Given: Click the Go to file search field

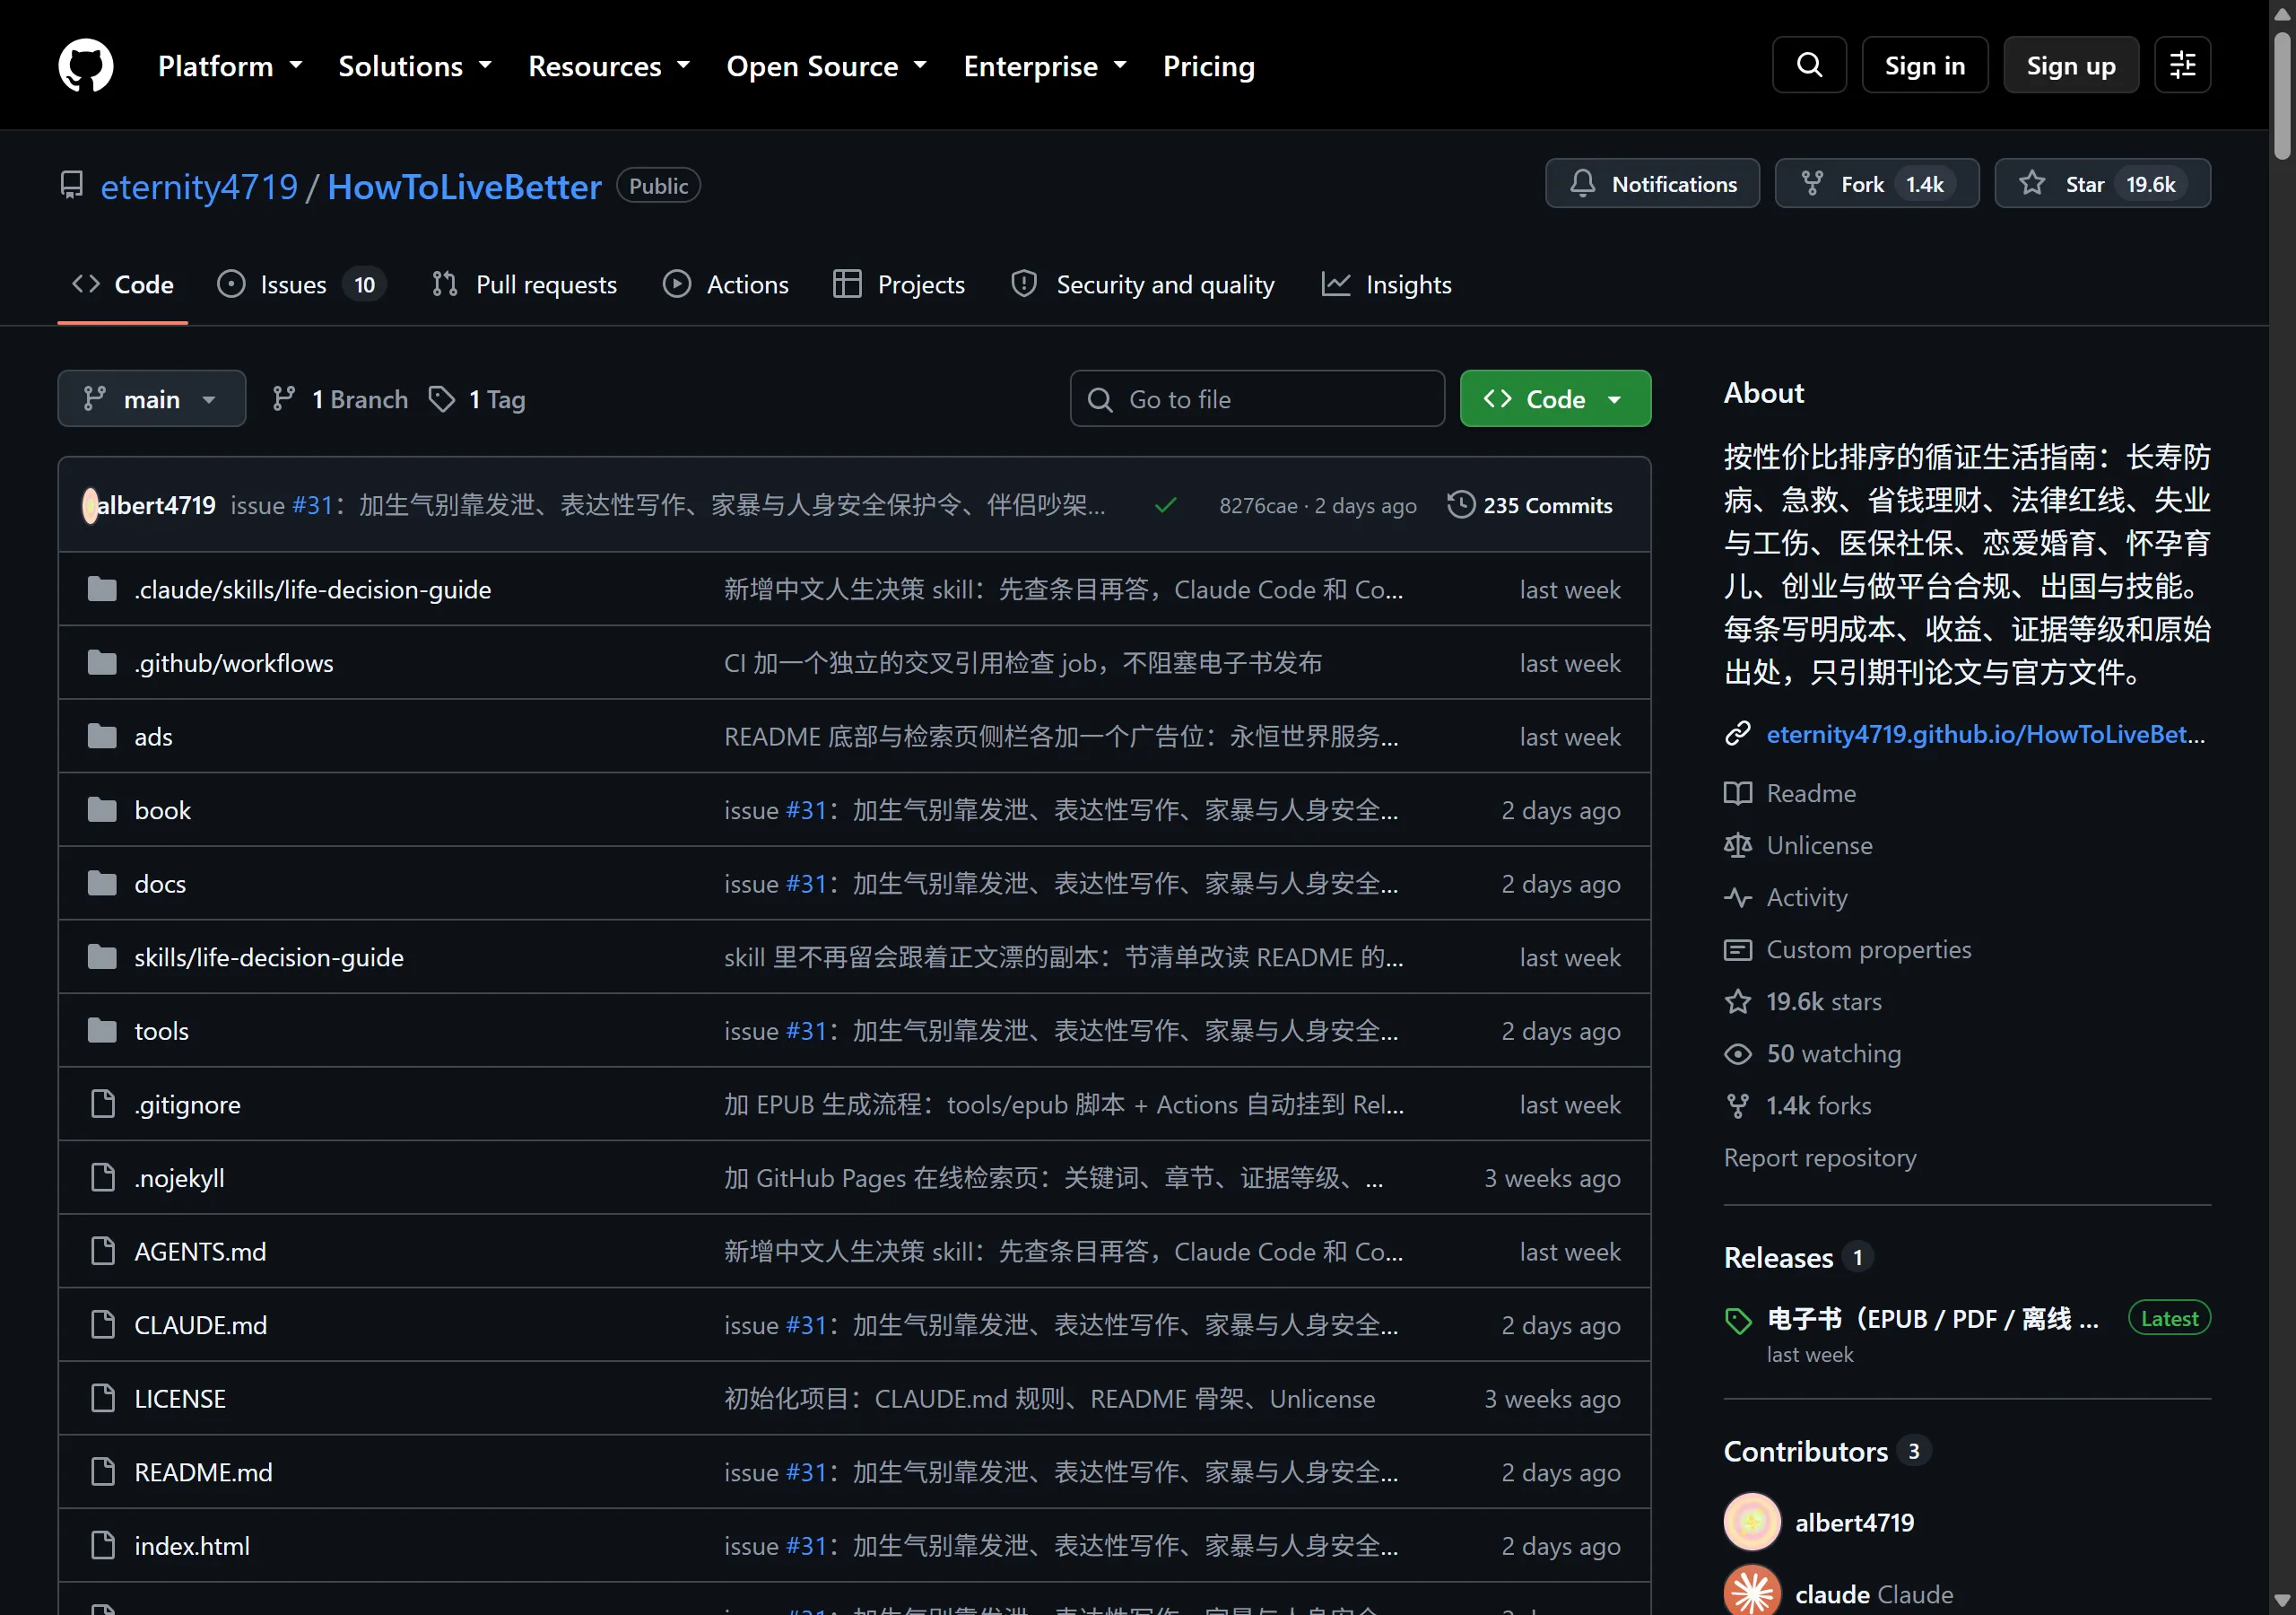Looking at the screenshot, I should [1256, 399].
